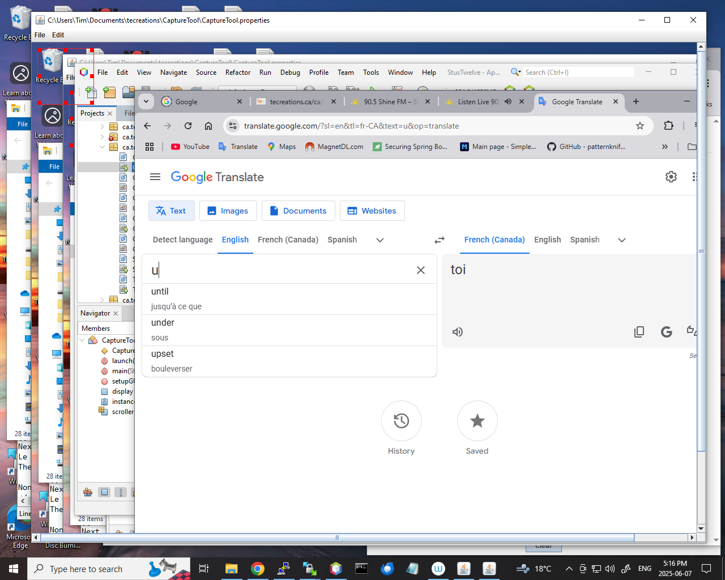Open the notifications center in taskbar

tap(706, 569)
